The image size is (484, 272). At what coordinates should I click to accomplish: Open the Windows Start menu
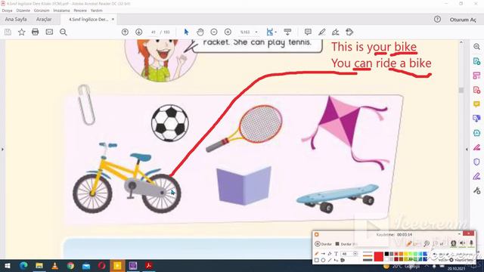(x=8, y=265)
